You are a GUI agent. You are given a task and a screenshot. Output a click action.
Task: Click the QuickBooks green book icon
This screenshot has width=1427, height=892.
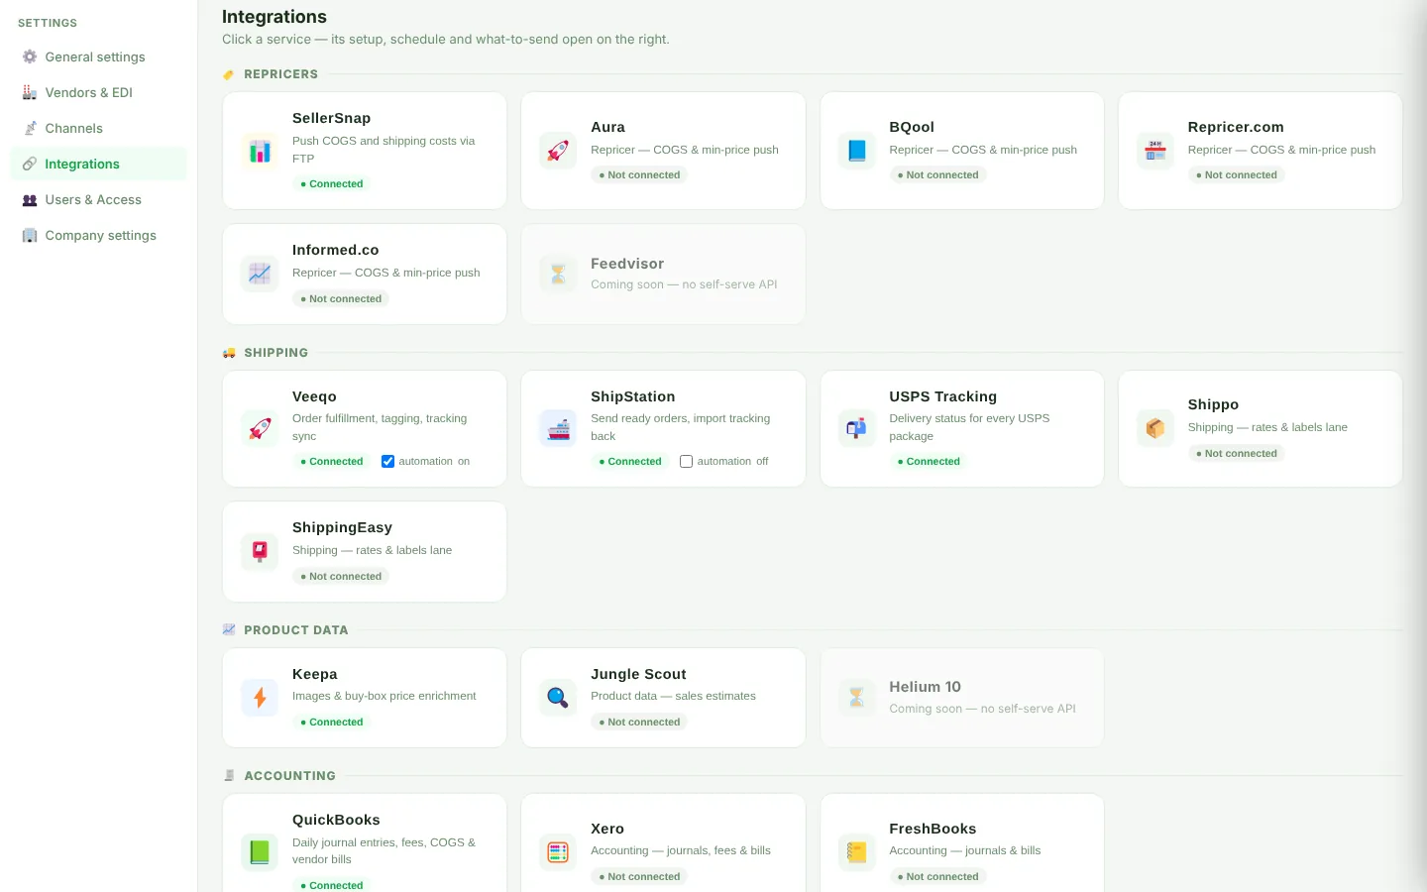tap(260, 851)
